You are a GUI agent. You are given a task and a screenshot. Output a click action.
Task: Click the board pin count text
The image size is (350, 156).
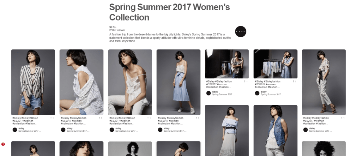113,27
